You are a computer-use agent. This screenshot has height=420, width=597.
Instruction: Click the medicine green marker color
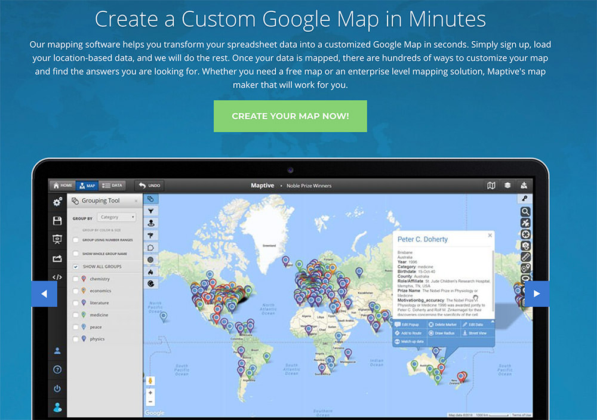point(84,314)
